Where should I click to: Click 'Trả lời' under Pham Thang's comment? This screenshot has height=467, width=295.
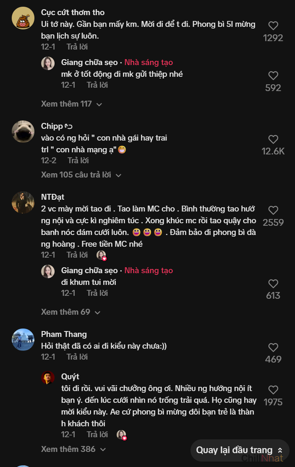(x=77, y=357)
